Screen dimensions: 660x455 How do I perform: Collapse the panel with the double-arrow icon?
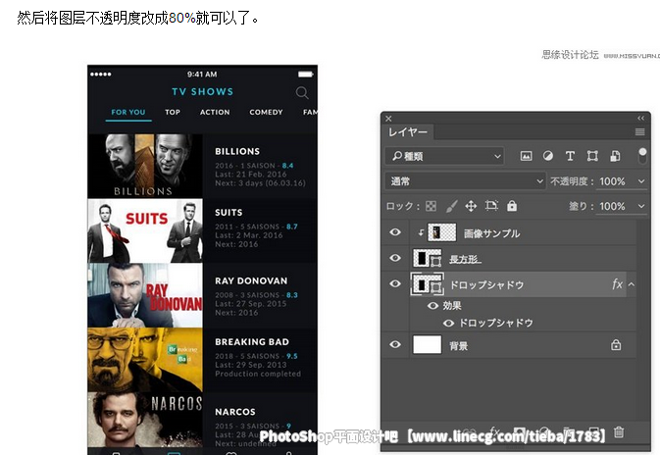tap(640, 119)
